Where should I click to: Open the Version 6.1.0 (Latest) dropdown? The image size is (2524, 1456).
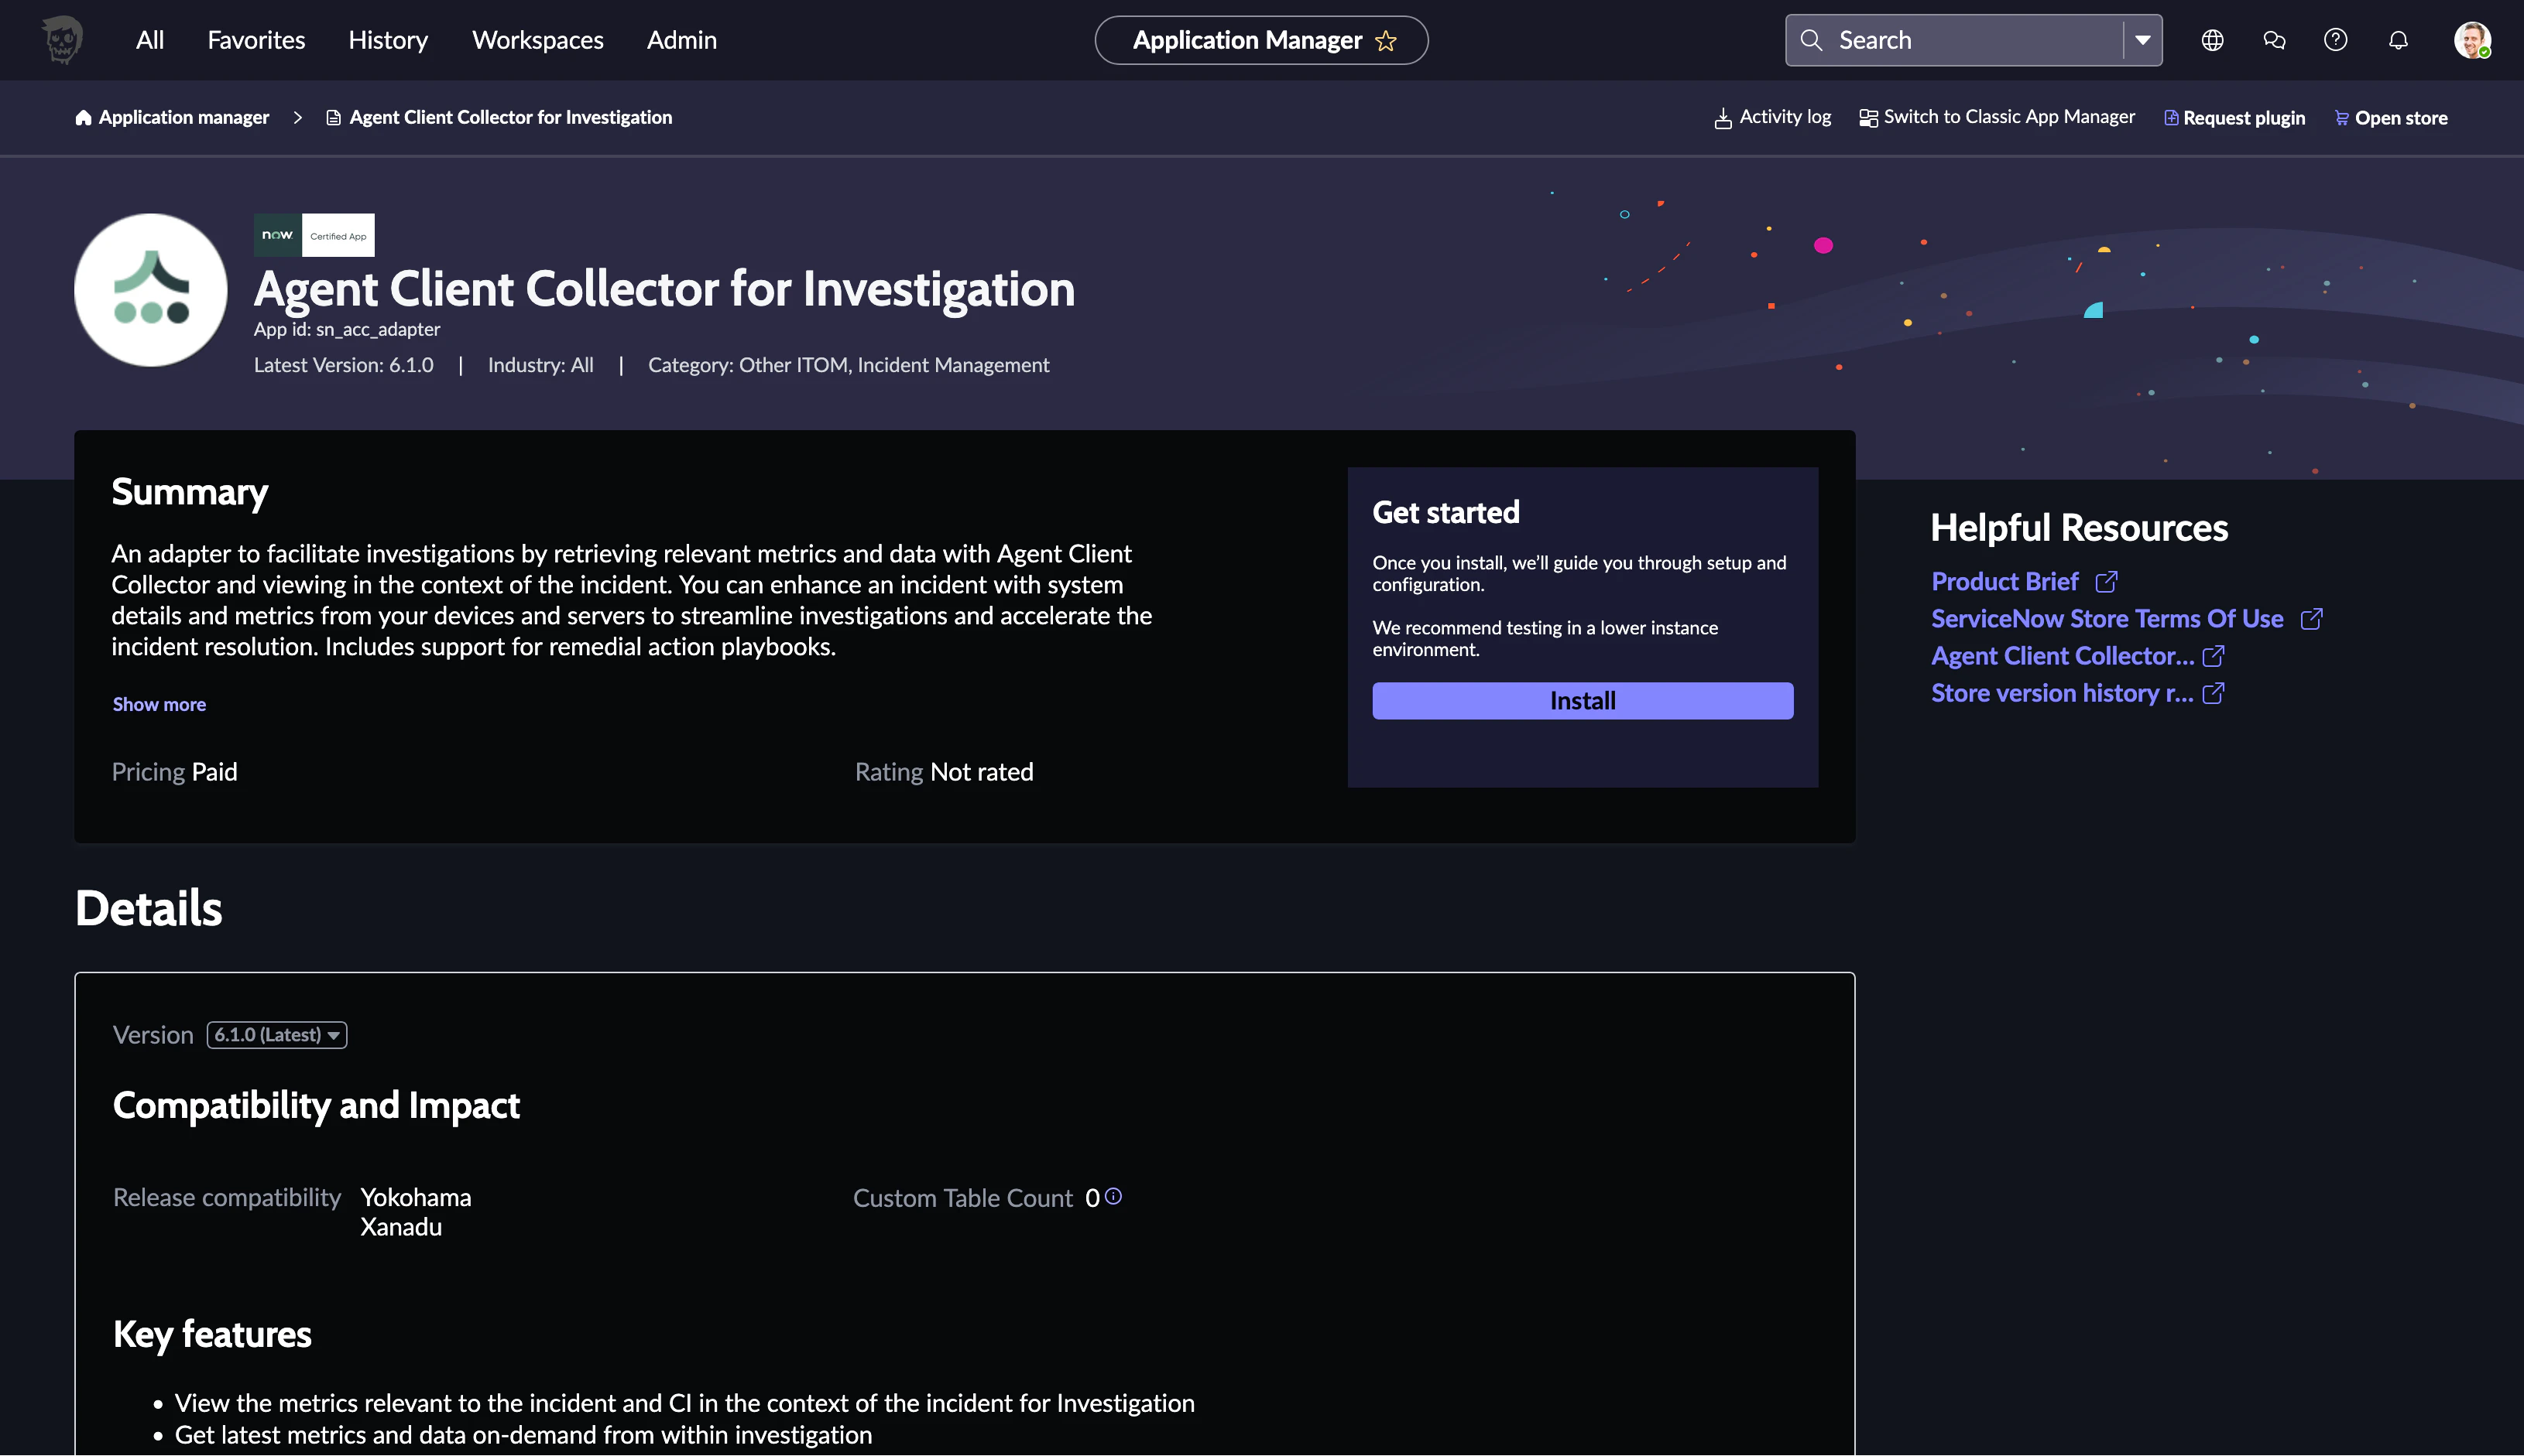pos(277,1035)
